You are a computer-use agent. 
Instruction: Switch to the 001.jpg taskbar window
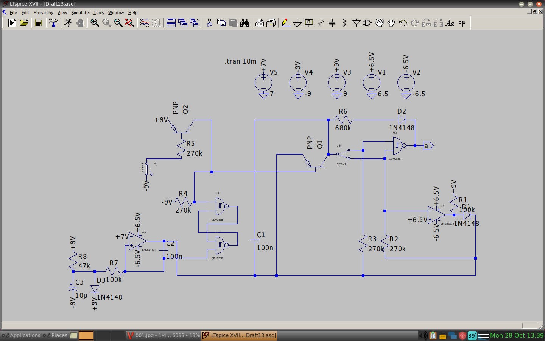coord(163,335)
